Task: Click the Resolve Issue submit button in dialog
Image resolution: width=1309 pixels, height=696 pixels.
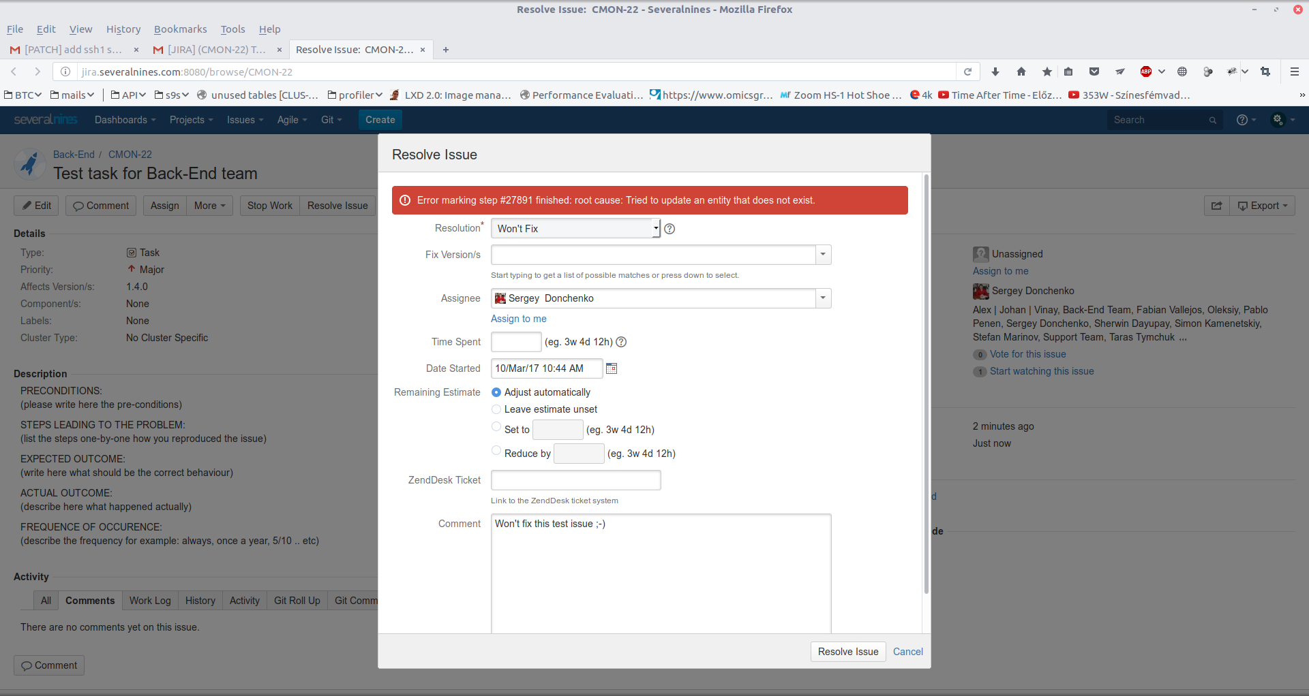Action: click(848, 652)
